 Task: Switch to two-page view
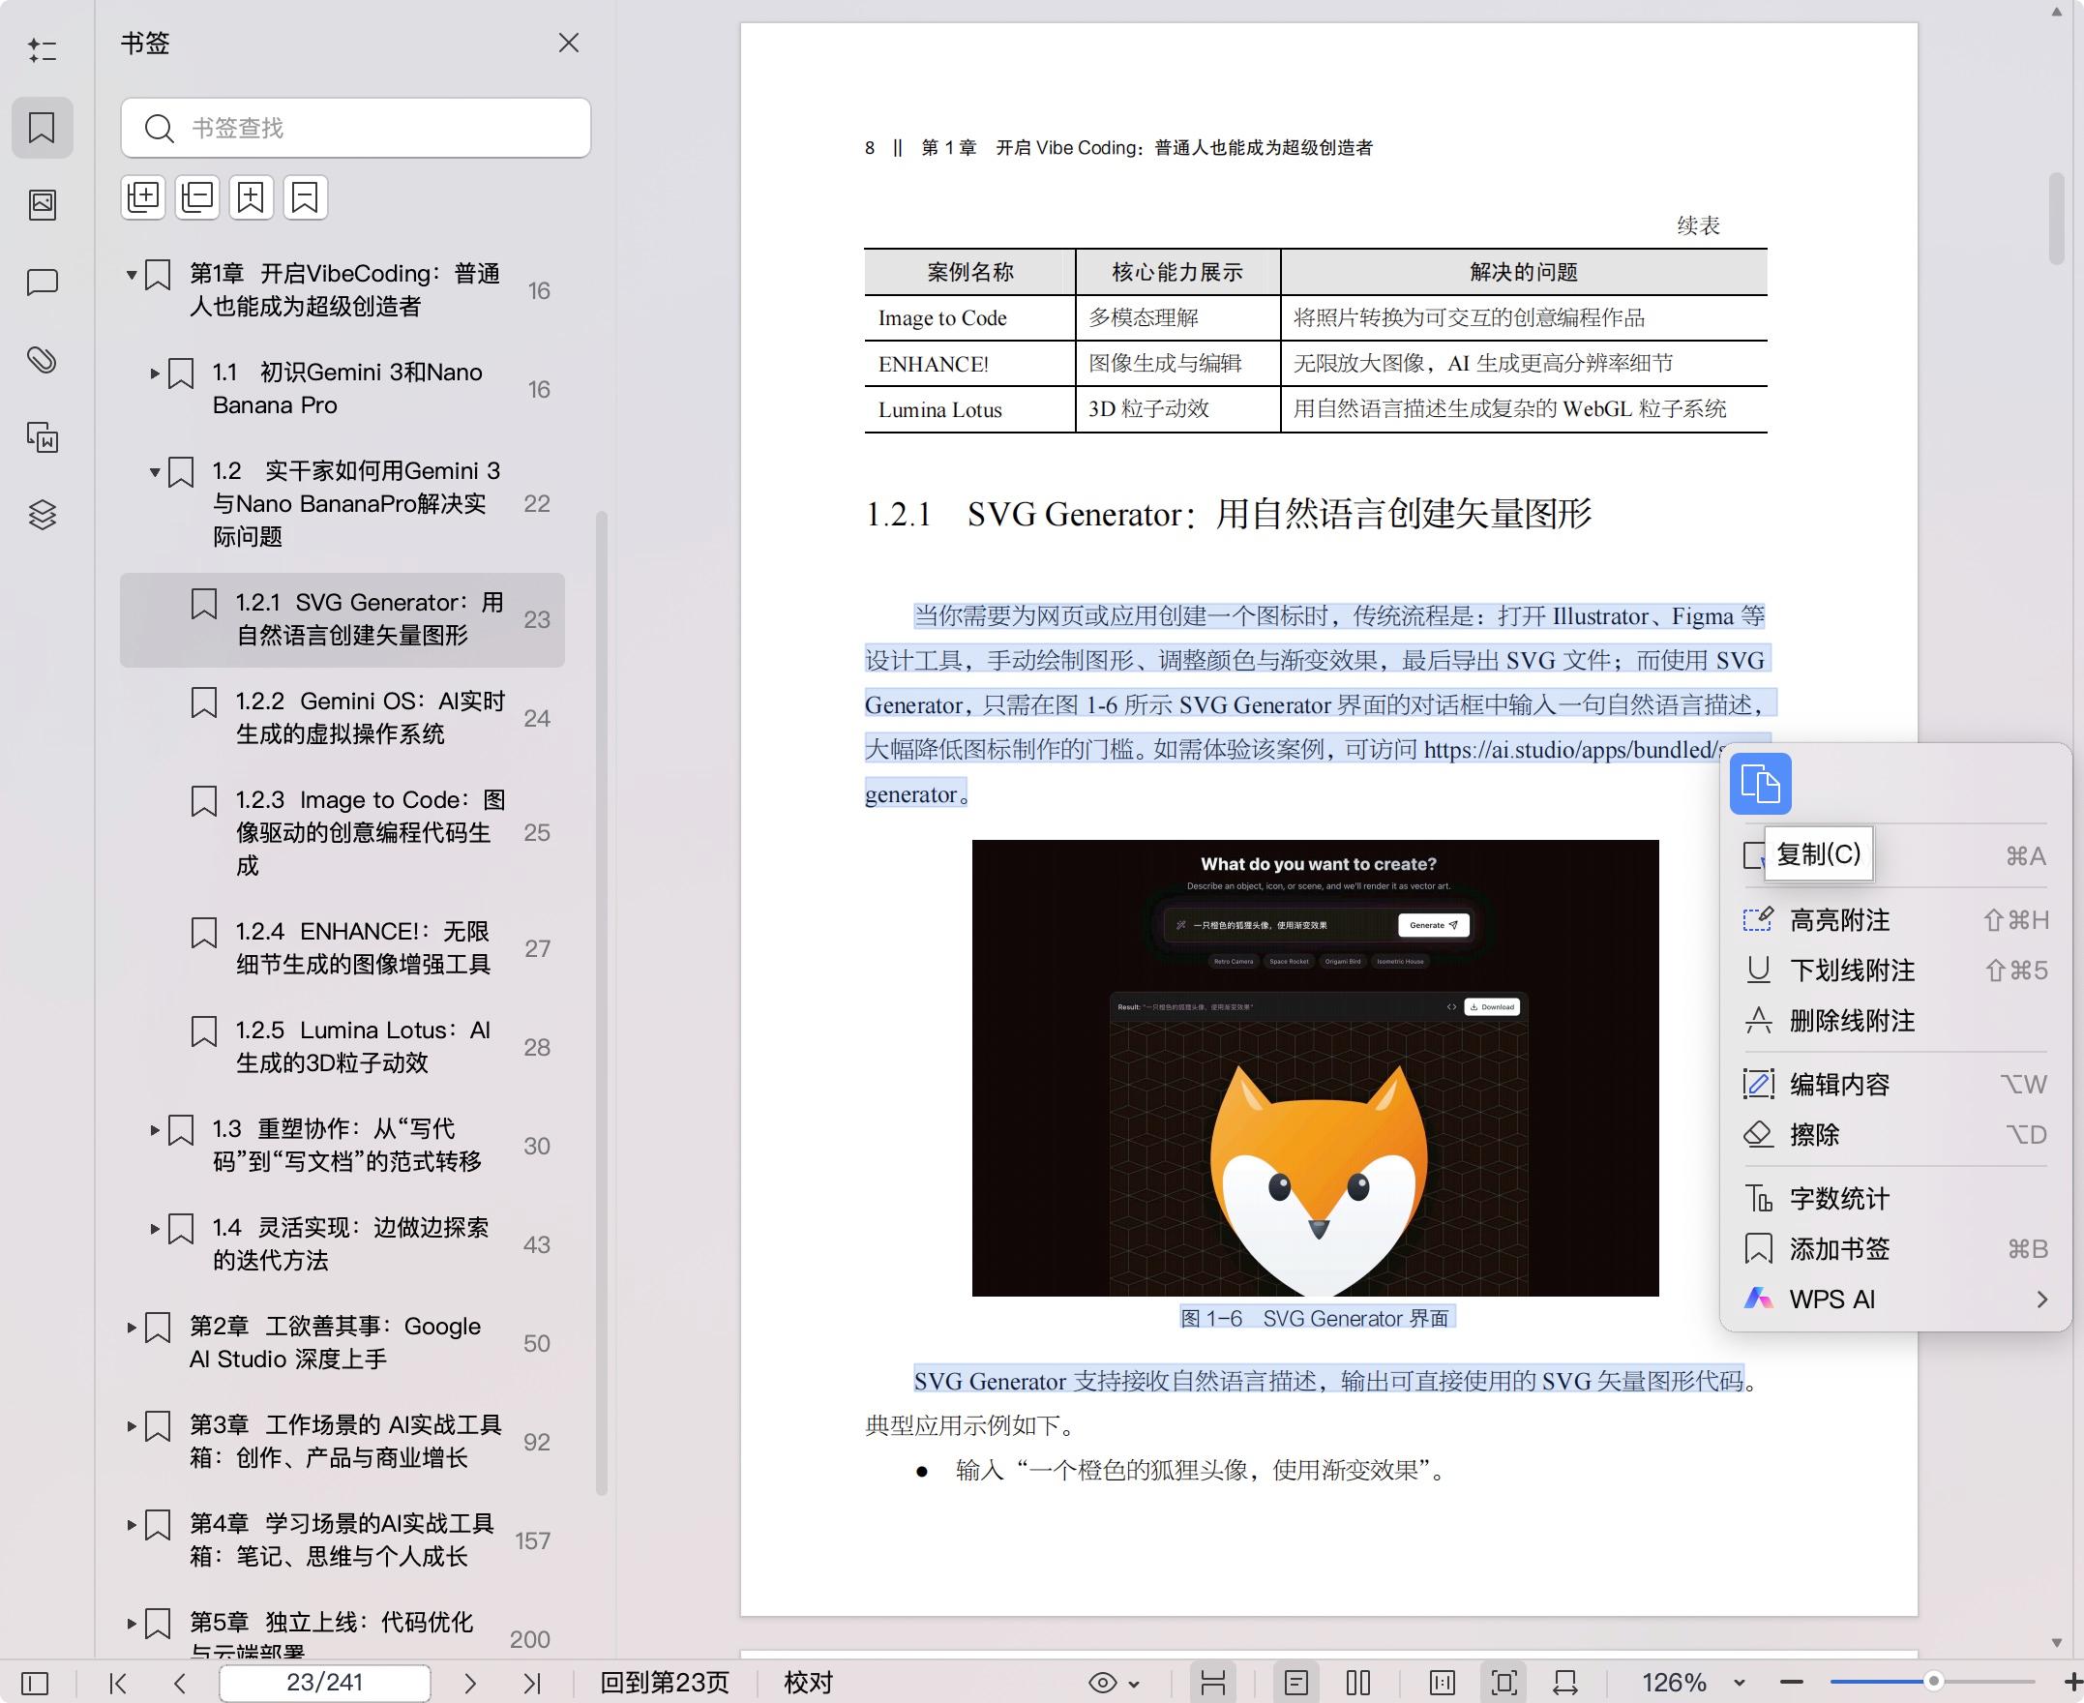[1358, 1684]
